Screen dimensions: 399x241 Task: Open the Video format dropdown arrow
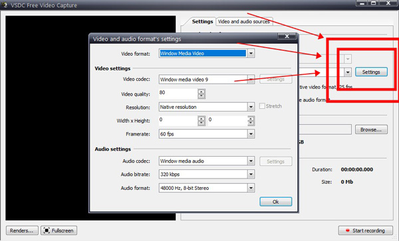coord(251,53)
